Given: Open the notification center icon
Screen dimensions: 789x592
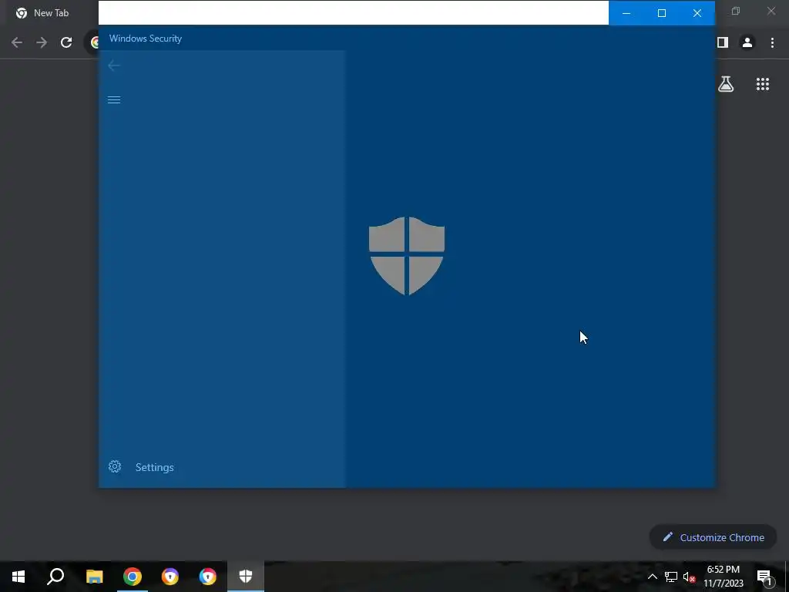Looking at the screenshot, I should pos(764,577).
